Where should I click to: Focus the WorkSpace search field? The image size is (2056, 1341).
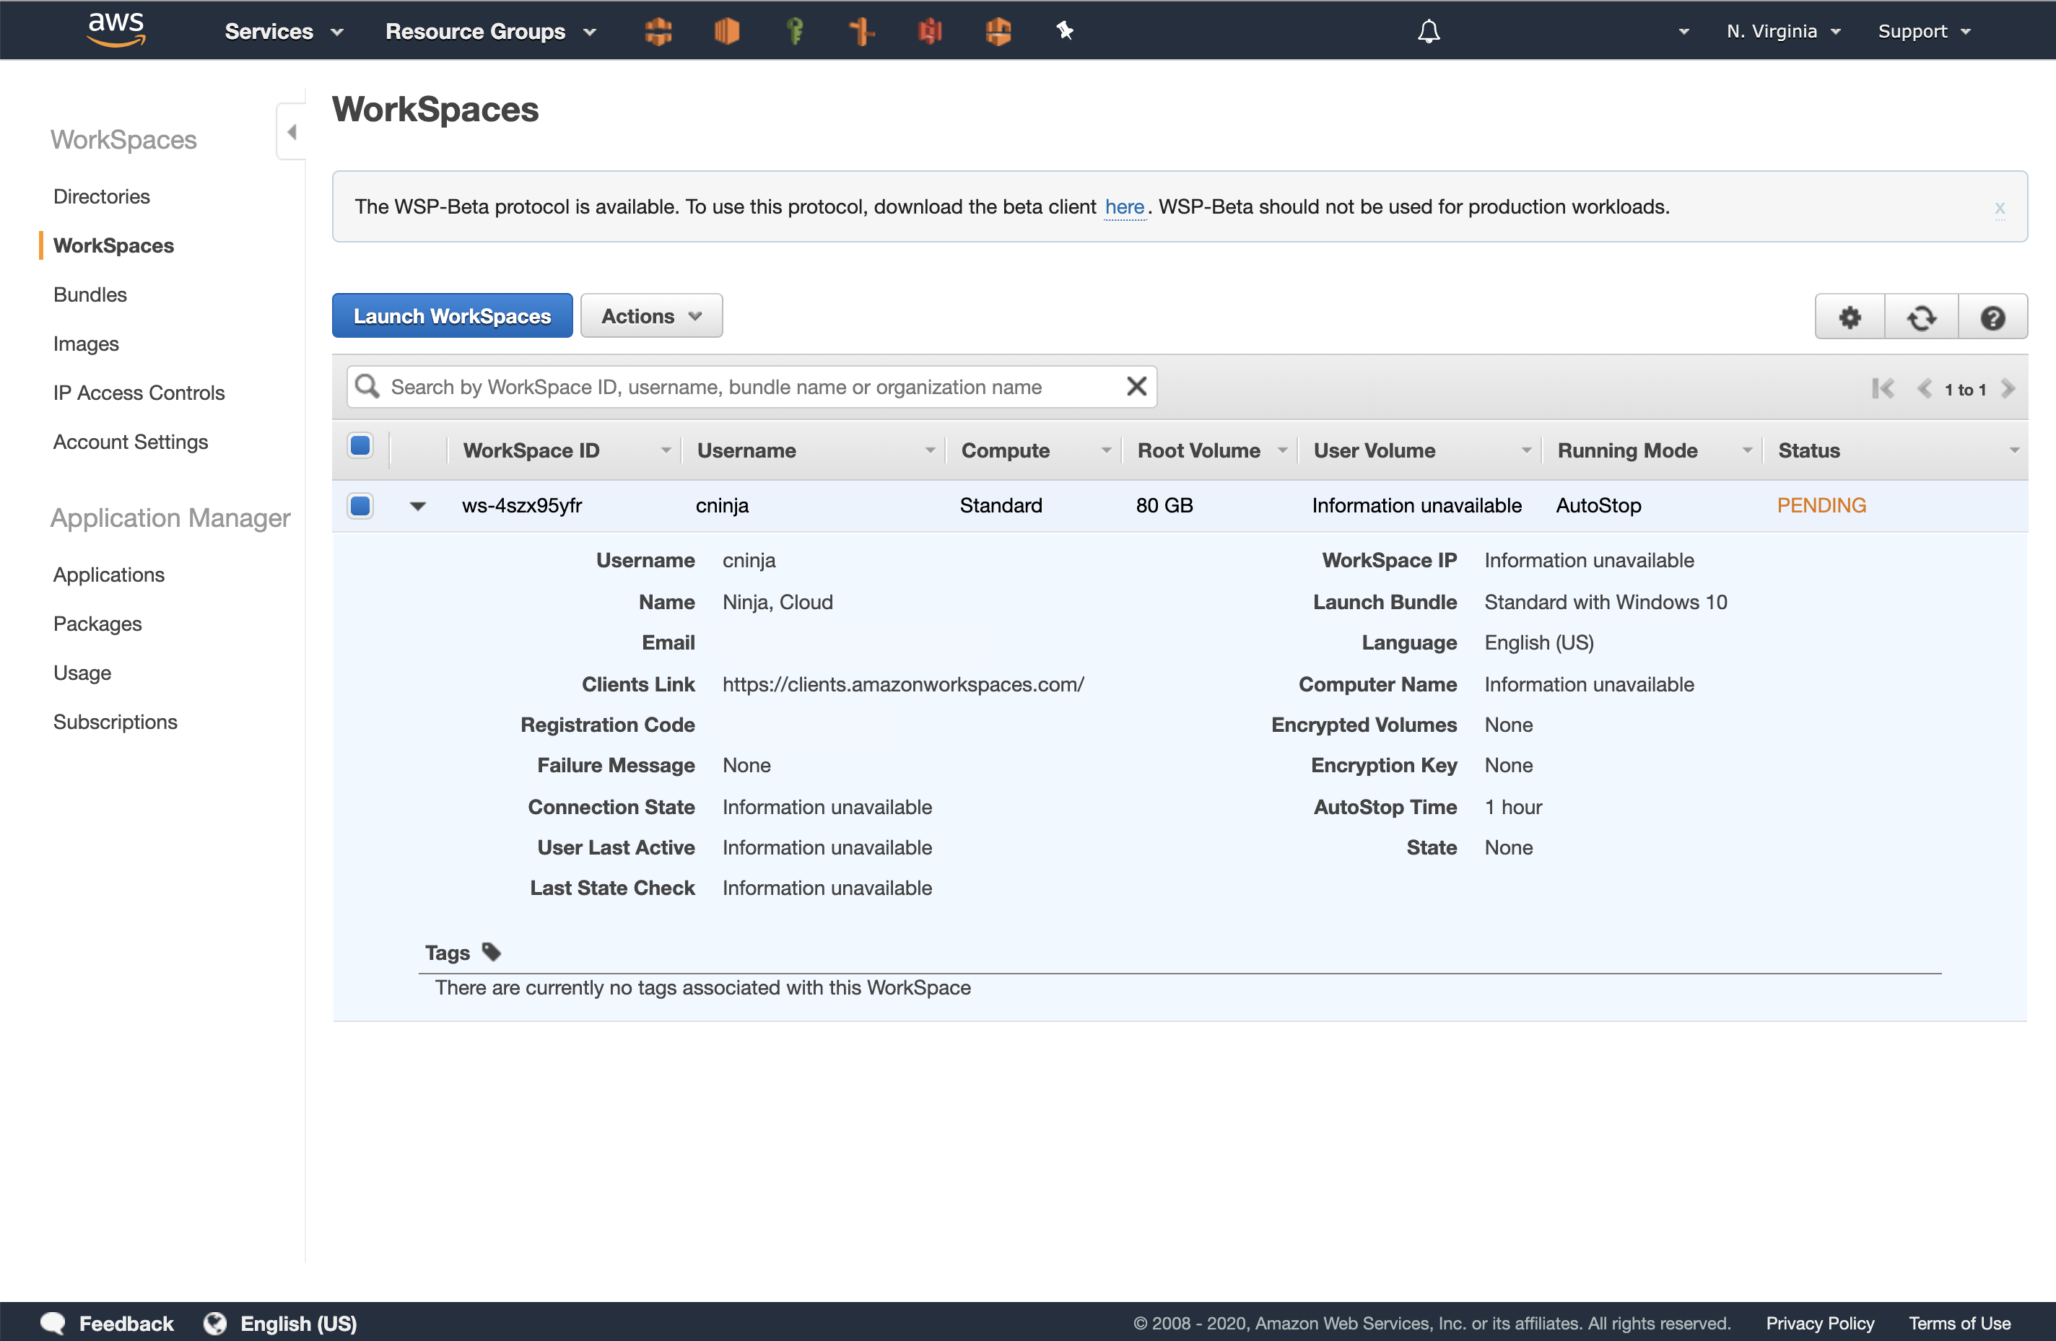752,386
